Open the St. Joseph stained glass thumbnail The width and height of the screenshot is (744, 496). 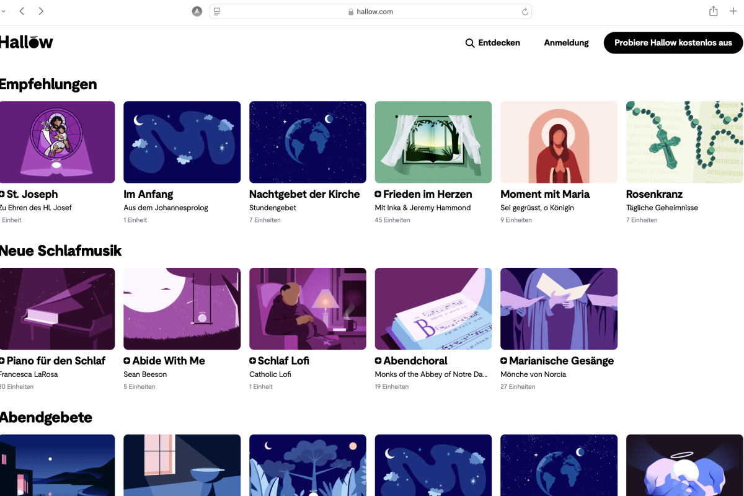[57, 142]
